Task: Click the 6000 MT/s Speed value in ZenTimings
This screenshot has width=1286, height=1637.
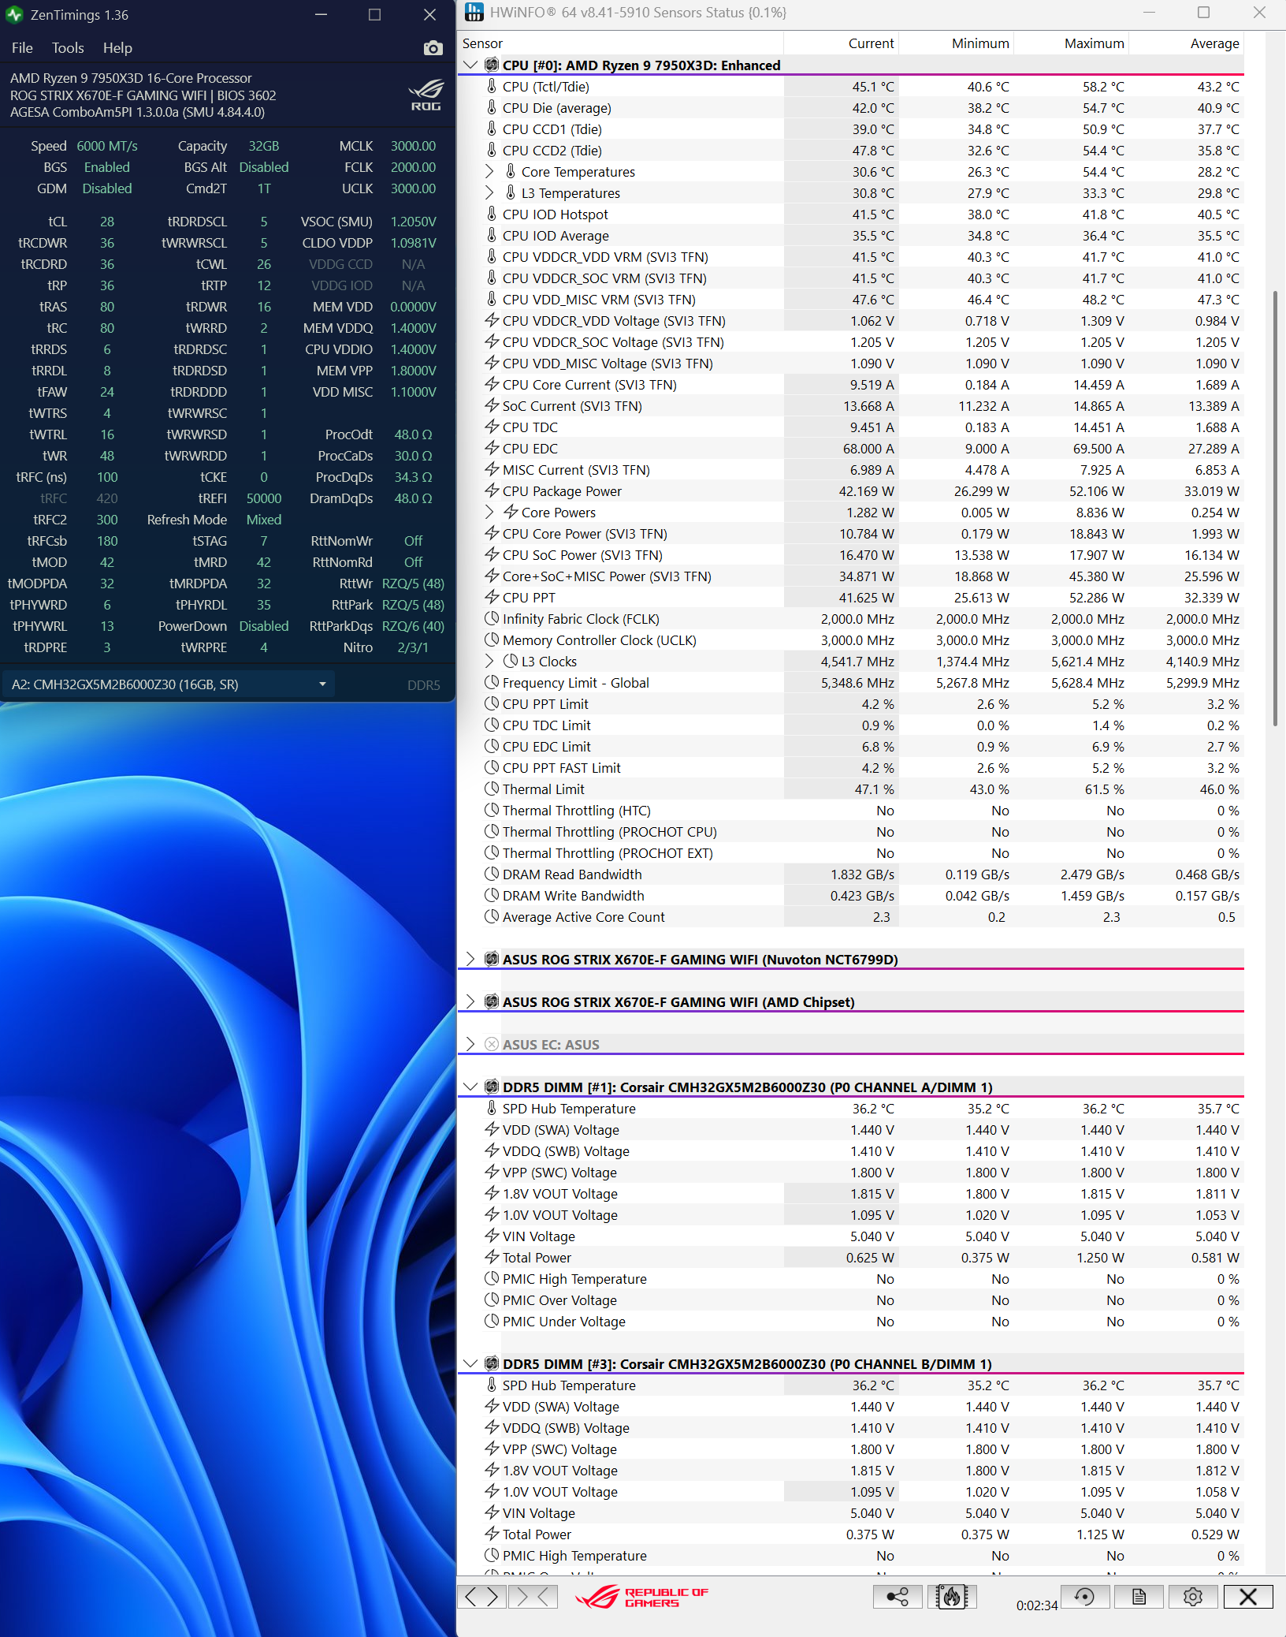Action: [107, 146]
